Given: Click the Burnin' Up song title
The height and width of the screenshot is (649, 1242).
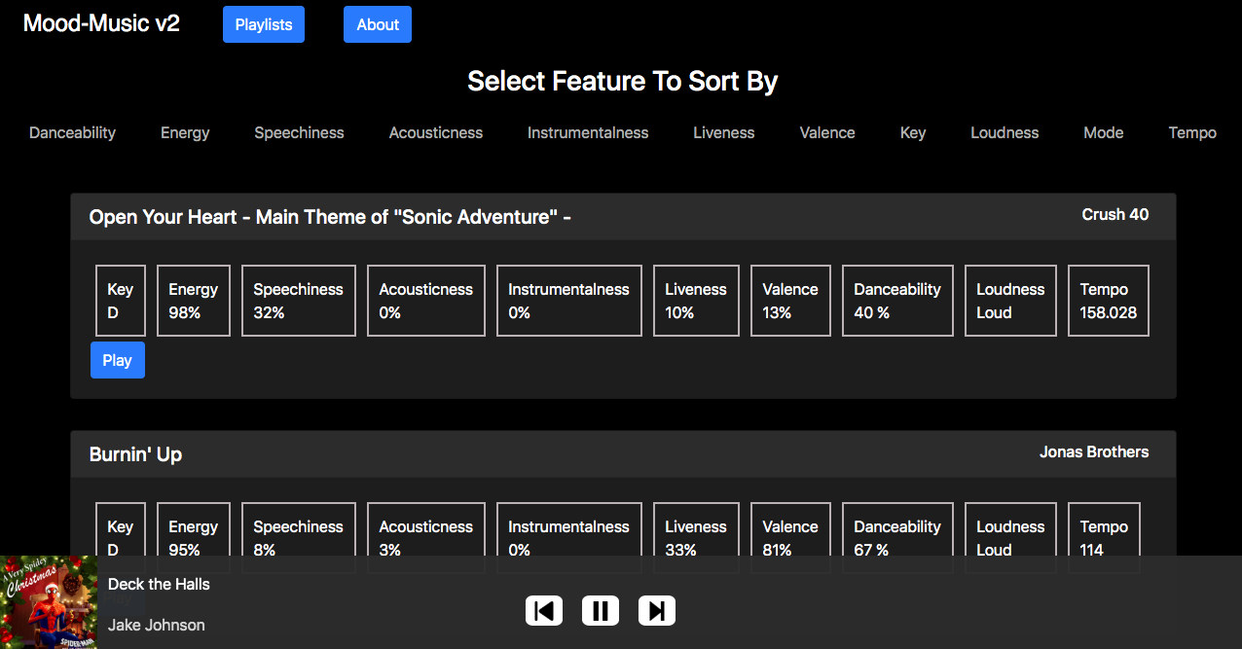Looking at the screenshot, I should tap(135, 454).
